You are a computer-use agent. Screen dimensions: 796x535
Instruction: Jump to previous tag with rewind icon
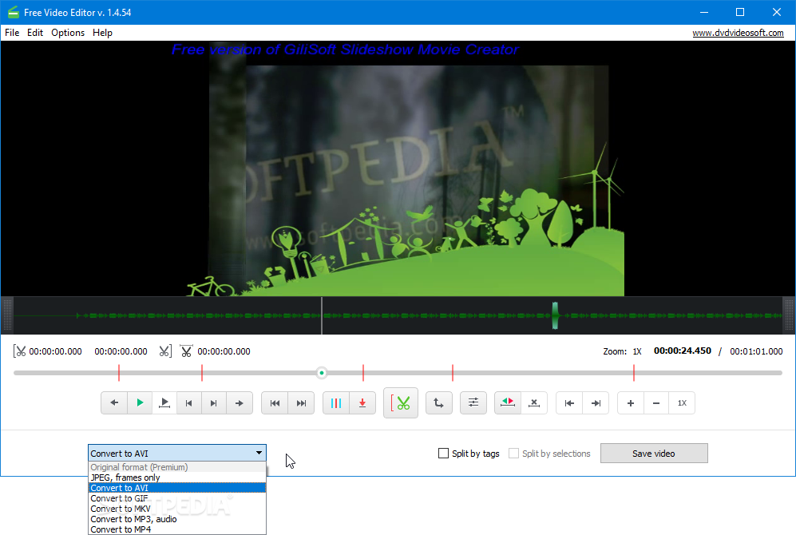(275, 403)
